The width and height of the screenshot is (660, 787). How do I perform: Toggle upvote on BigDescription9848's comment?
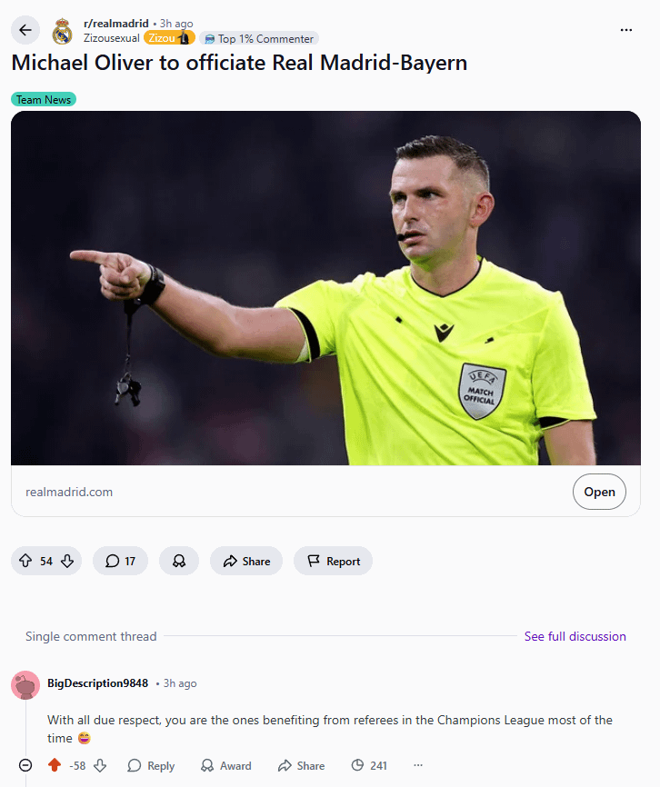point(55,765)
